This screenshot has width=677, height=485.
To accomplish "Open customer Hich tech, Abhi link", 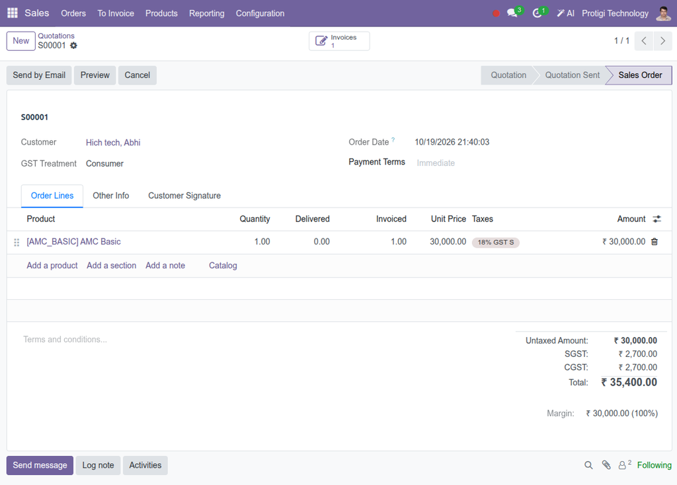I will pos(113,142).
